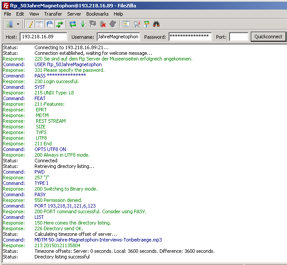Open the Site Manager icon
The width and height of the screenshot is (287, 265).
(10, 24)
